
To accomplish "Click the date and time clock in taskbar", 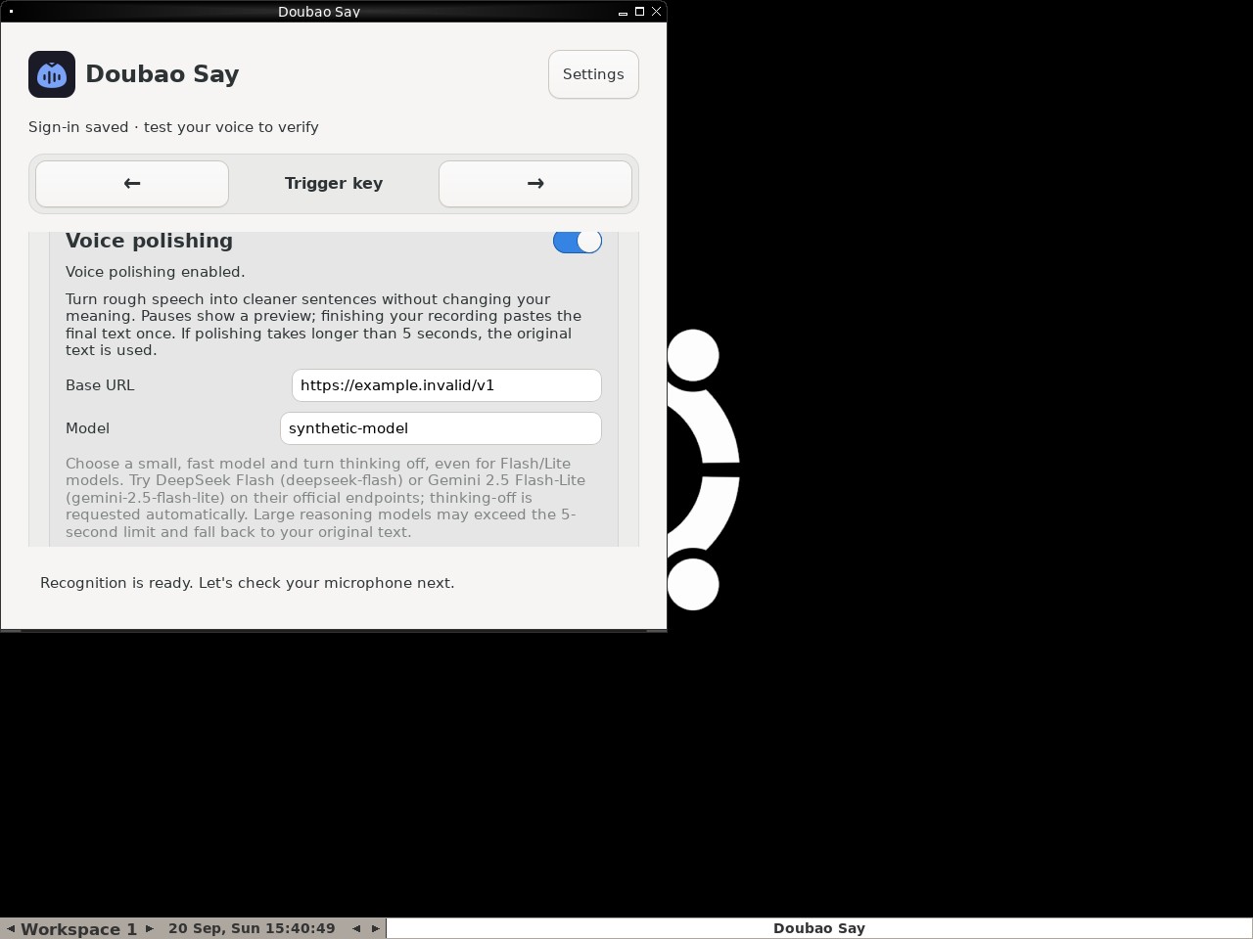I will pos(252,929).
